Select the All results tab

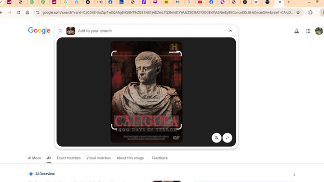click(49, 158)
